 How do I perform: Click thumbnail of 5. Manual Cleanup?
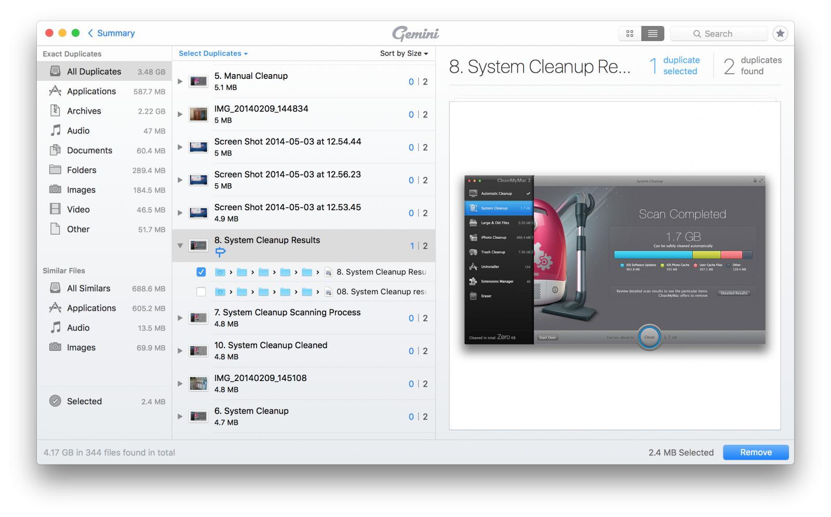(198, 81)
